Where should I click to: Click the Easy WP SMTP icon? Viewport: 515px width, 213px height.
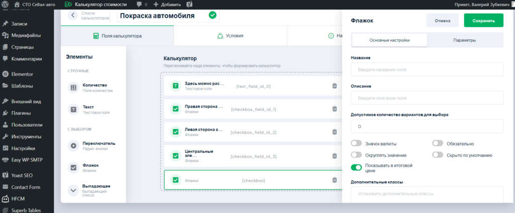coord(5,160)
